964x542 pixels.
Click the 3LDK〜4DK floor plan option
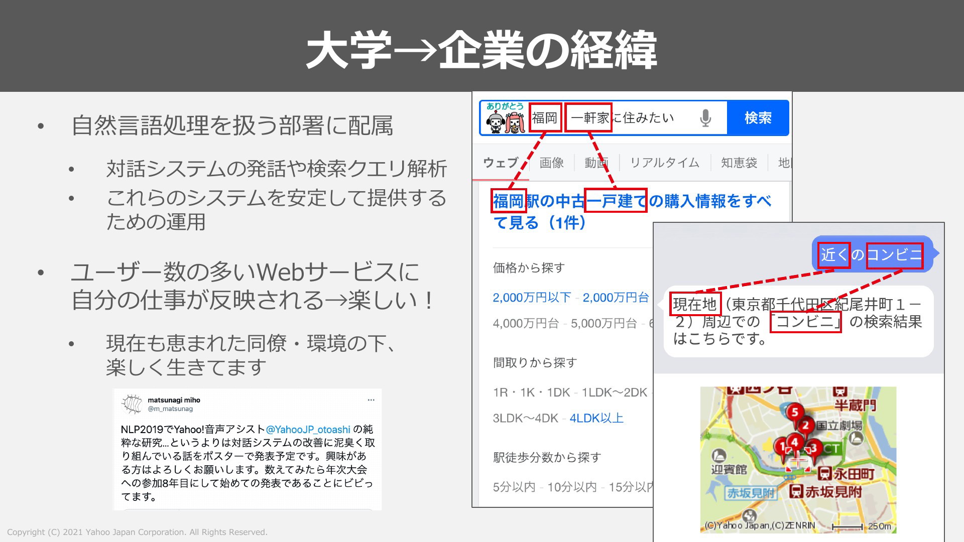[x=525, y=418]
